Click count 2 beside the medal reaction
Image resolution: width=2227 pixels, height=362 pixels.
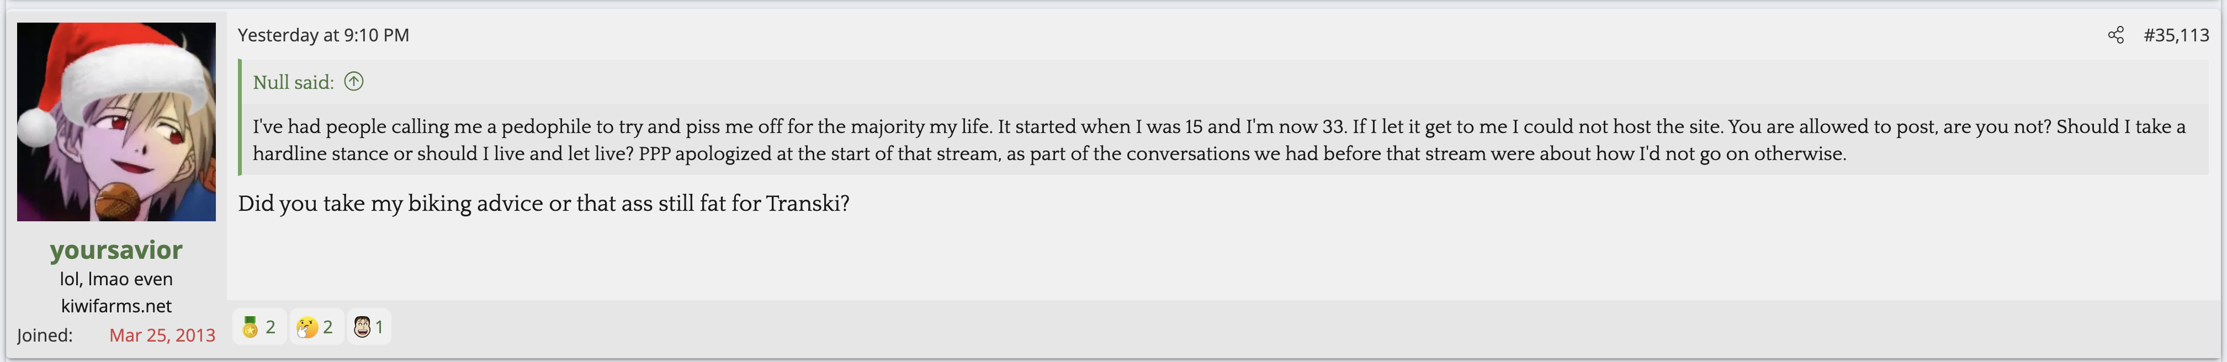[x=271, y=327]
